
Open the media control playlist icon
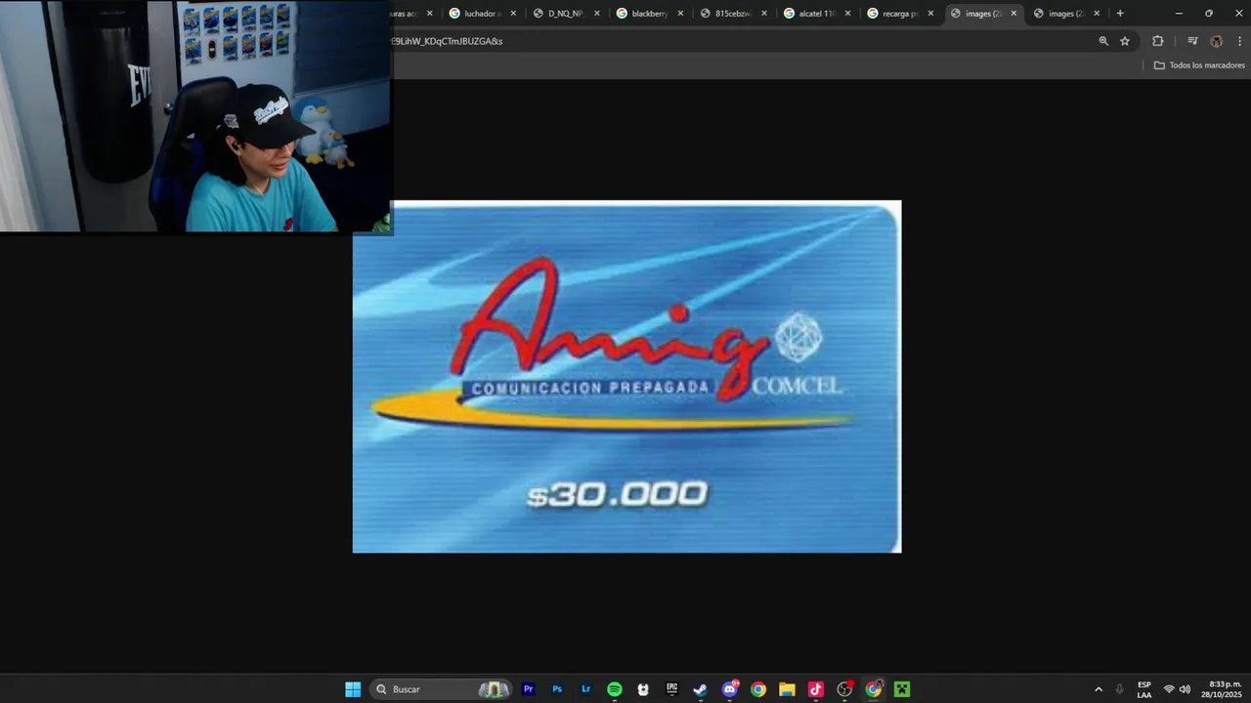tap(1192, 41)
